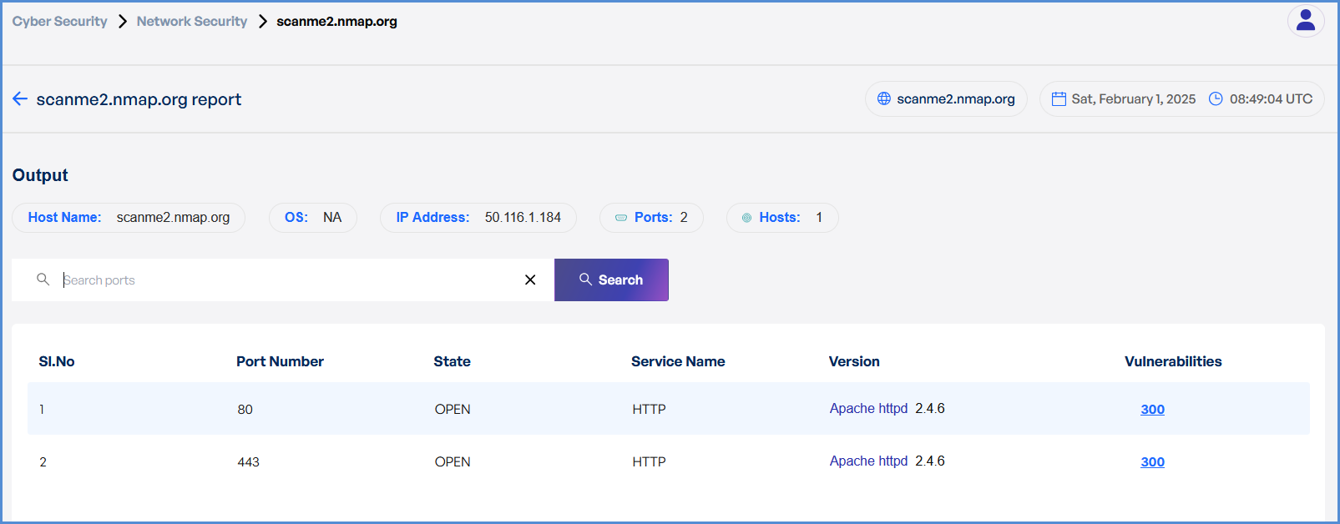Click the magnifier icon in search field
Image resolution: width=1340 pixels, height=524 pixels.
[x=43, y=280]
